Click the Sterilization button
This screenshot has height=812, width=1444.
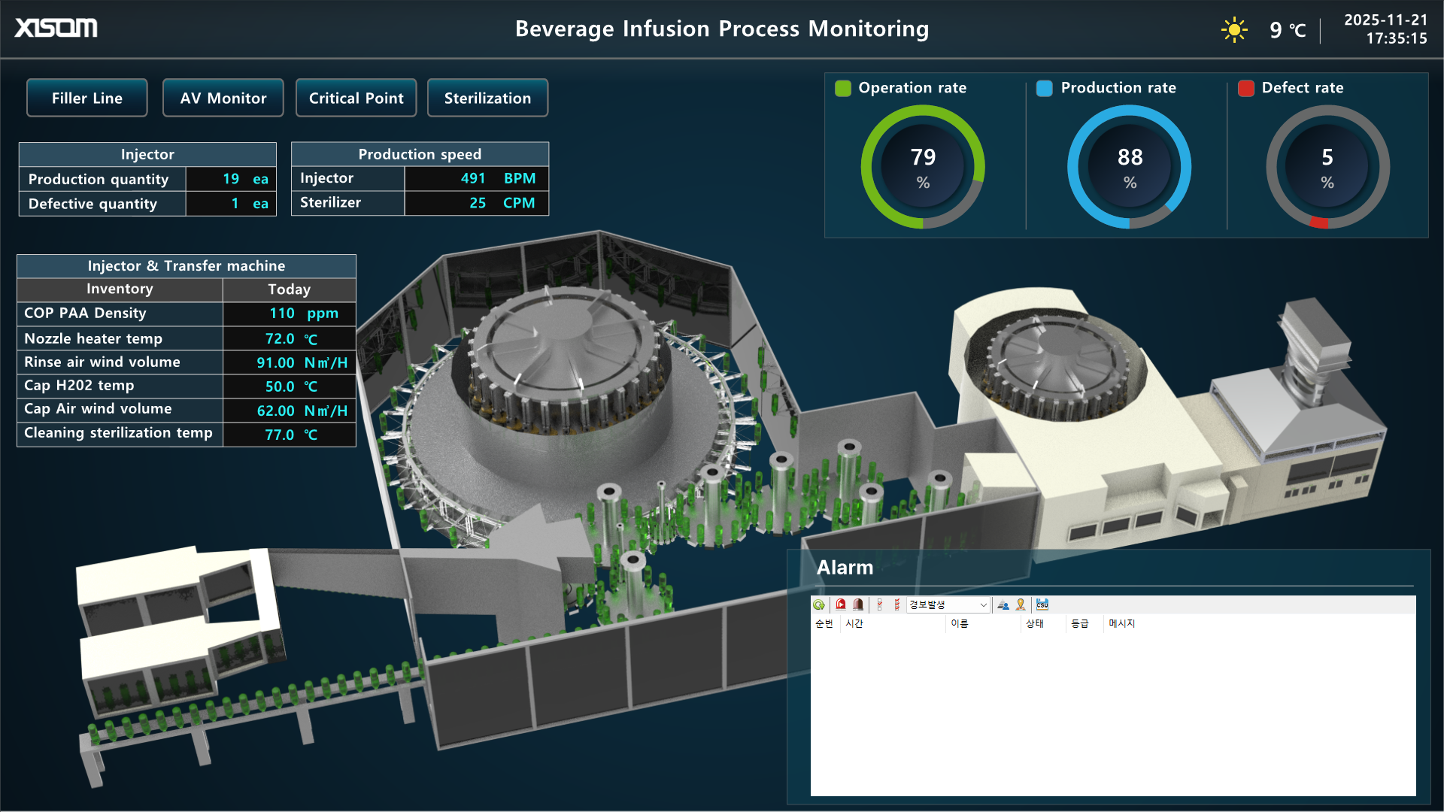[x=487, y=98]
